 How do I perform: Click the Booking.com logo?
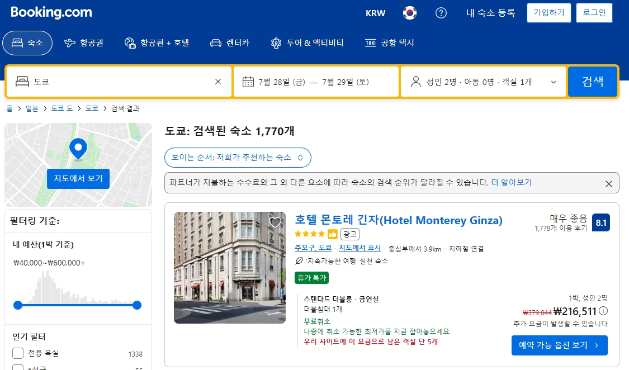(x=51, y=12)
